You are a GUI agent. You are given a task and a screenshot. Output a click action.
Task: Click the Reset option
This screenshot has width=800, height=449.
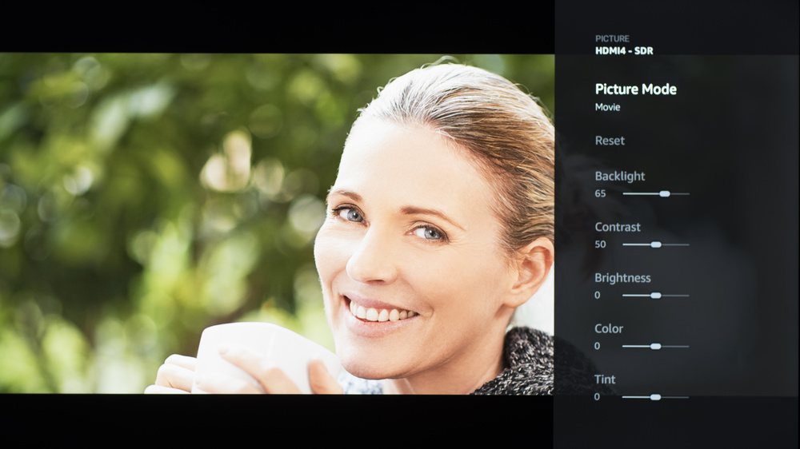tap(610, 141)
